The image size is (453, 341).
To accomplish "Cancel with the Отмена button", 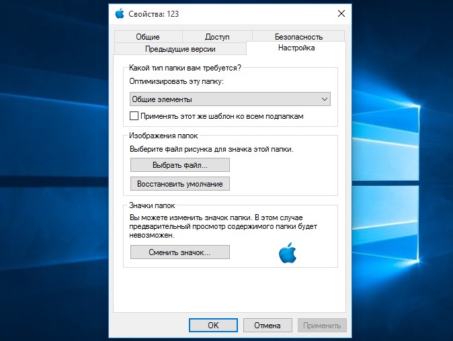I will (267, 325).
